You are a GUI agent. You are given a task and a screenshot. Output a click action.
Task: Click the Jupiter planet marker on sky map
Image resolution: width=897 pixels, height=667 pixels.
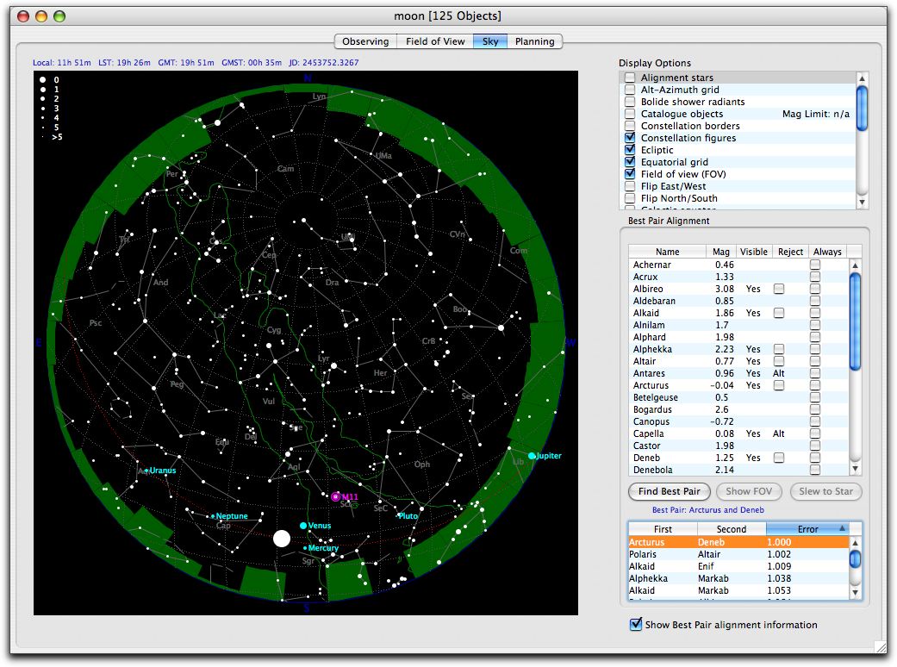click(x=532, y=456)
